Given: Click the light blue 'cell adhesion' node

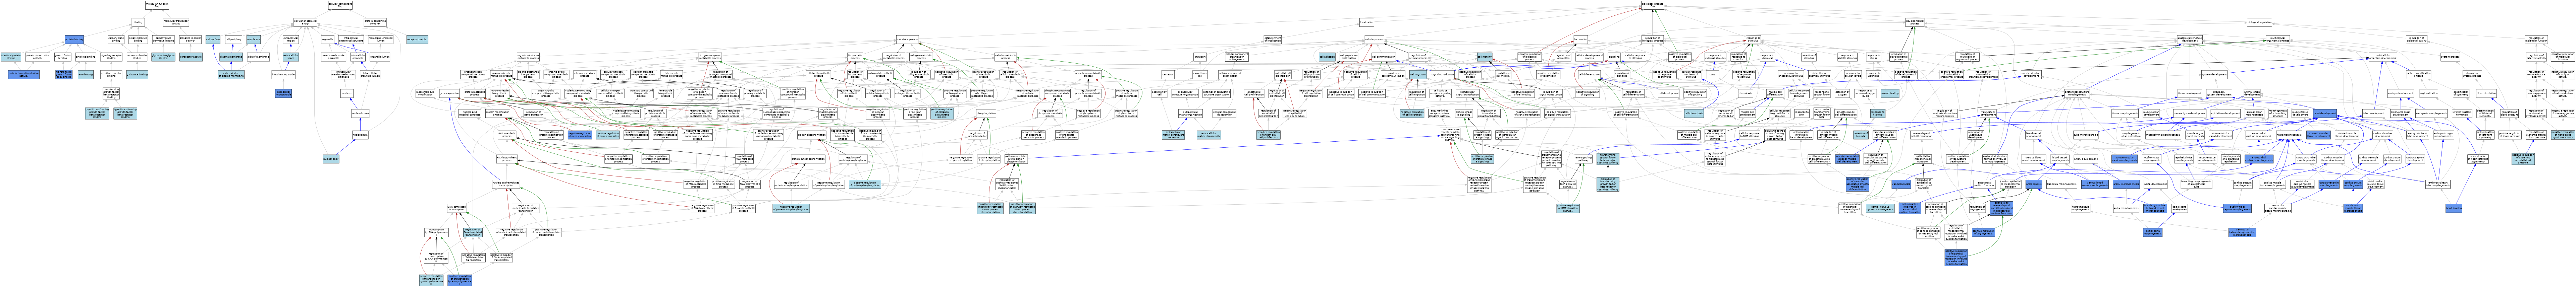Looking at the screenshot, I should coord(1327,57).
